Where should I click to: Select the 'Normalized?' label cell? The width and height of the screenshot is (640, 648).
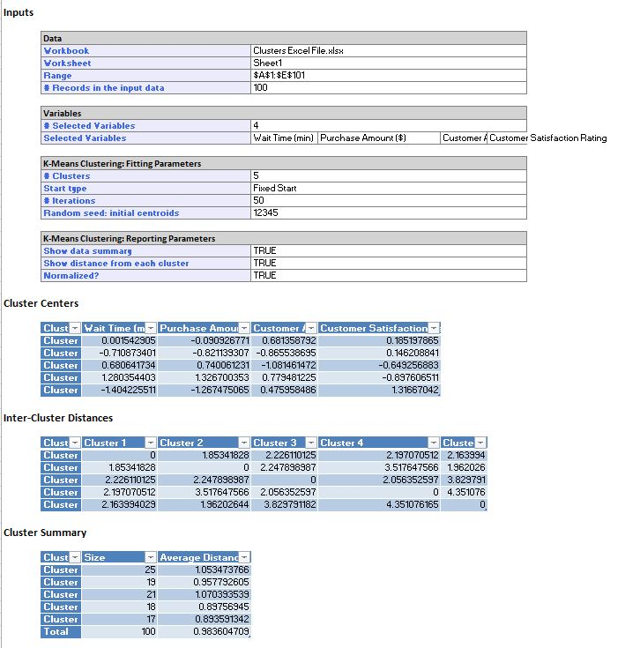tap(145, 276)
